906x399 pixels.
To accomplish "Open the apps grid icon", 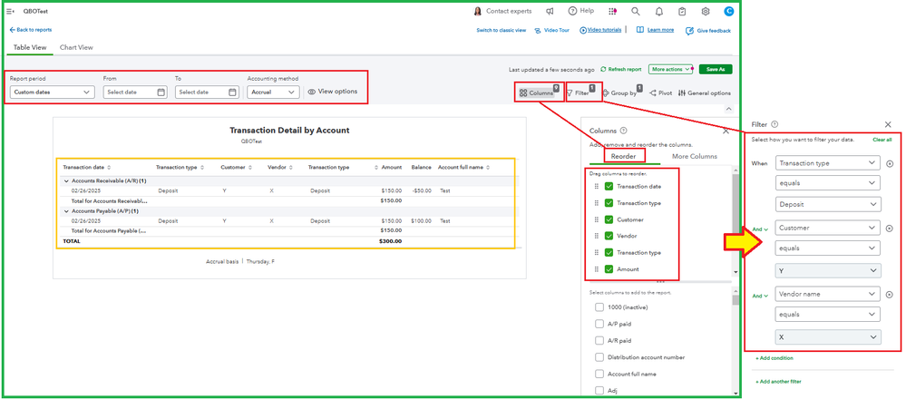I will (612, 12).
